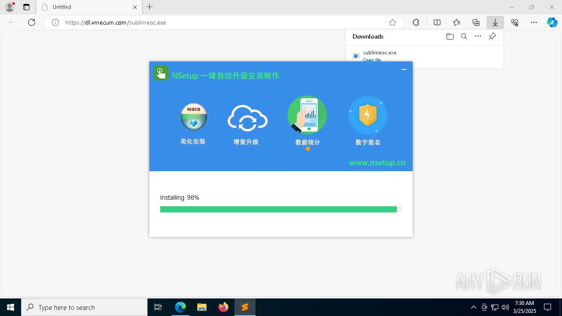
Task: Open more options in Downloads panel
Action: click(x=478, y=36)
